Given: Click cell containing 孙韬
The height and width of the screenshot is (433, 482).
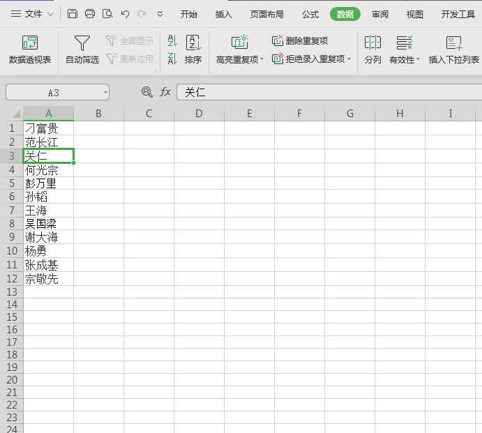Looking at the screenshot, I should click(x=49, y=197).
